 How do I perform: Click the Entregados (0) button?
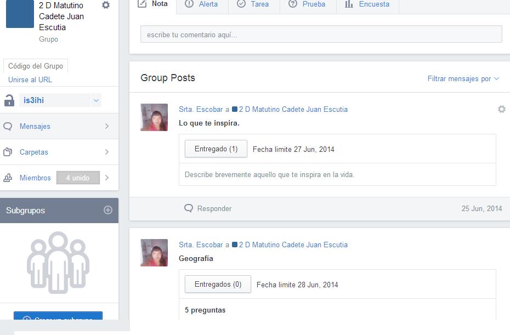pyautogui.click(x=218, y=285)
